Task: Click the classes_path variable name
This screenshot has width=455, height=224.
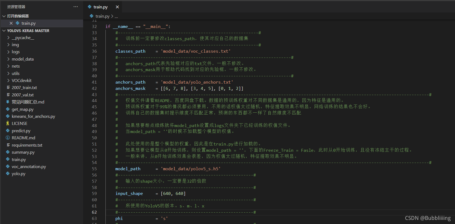Action: 130,51
